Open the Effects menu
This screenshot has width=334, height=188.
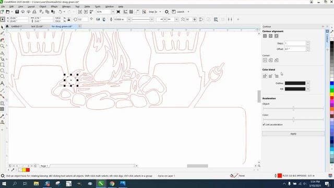(54, 7)
